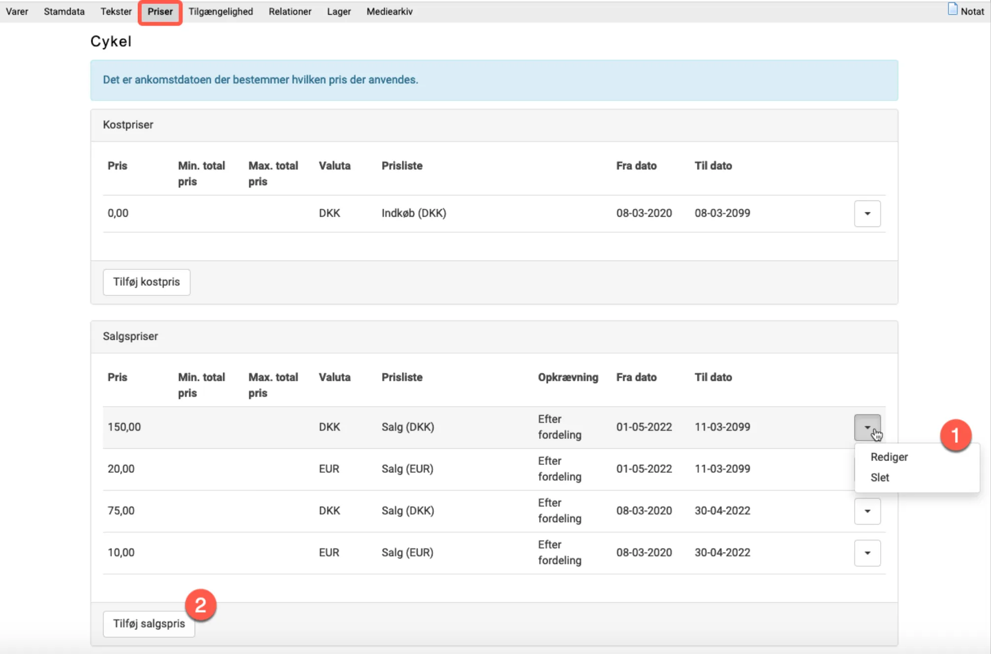Switch to the Stamdata tab

point(64,11)
